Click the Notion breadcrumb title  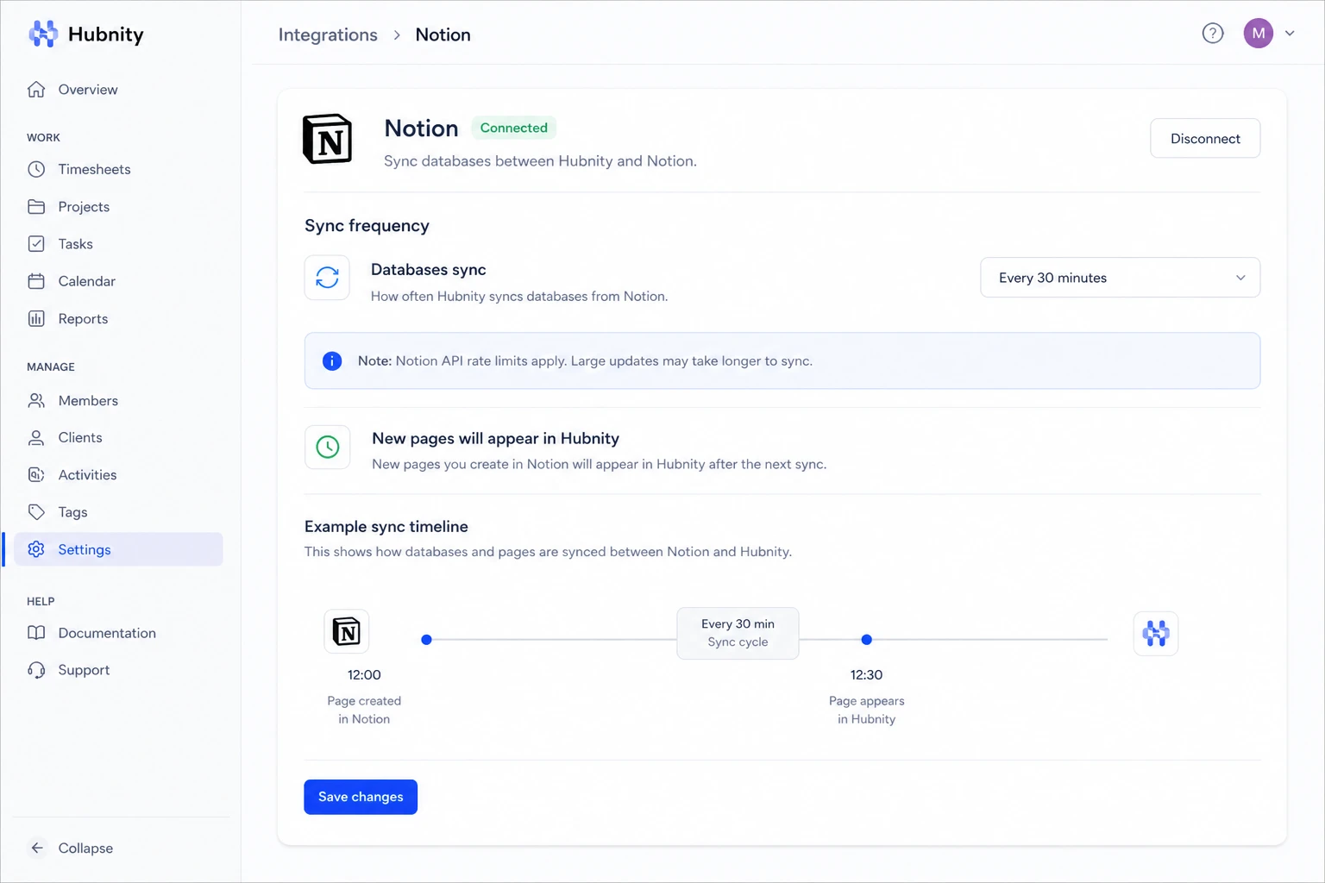443,34
